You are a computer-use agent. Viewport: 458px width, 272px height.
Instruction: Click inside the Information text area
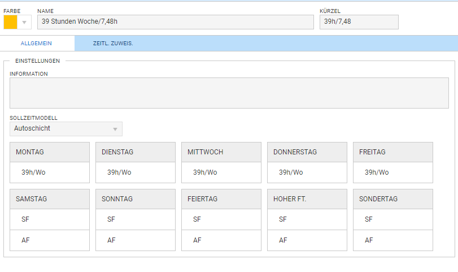(229, 93)
